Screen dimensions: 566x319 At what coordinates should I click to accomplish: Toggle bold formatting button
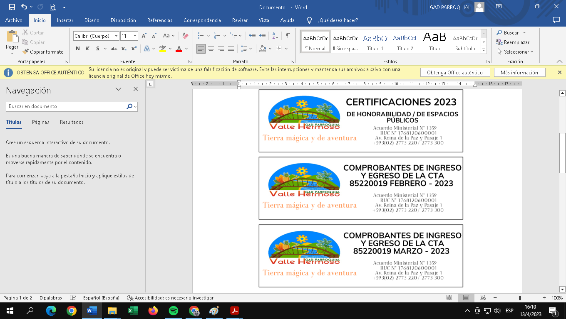(x=78, y=49)
